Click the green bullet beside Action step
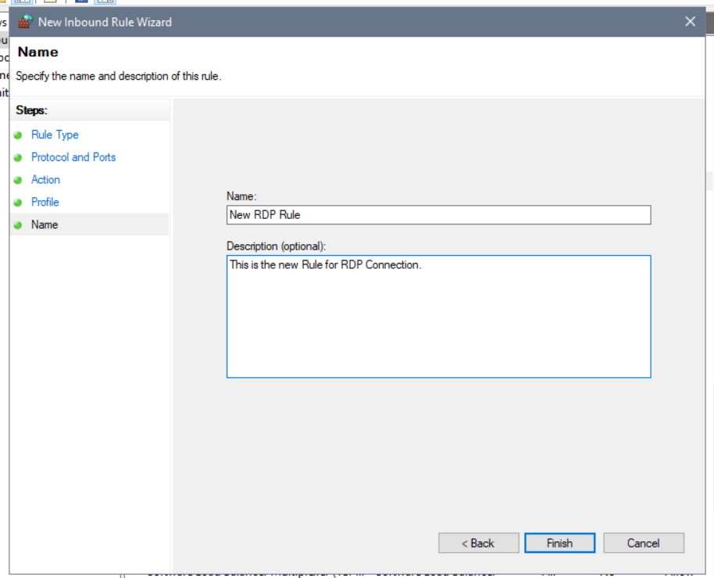The width and height of the screenshot is (714, 578). click(18, 180)
